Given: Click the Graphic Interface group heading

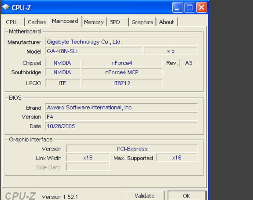Looking at the screenshot, I should pos(31,140).
